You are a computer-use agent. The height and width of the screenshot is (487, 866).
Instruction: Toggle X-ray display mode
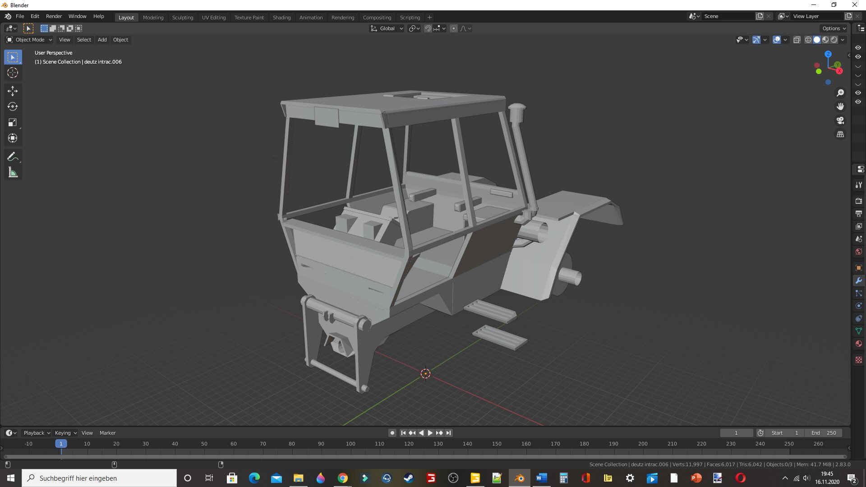click(797, 40)
